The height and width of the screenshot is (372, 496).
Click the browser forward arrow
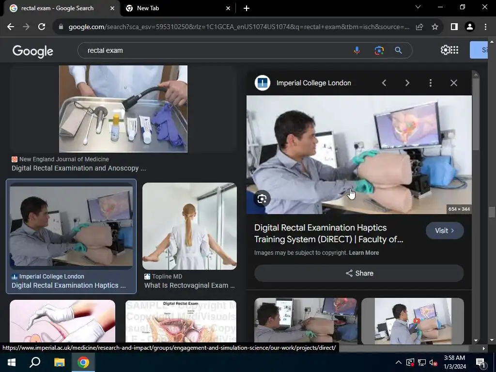26,27
